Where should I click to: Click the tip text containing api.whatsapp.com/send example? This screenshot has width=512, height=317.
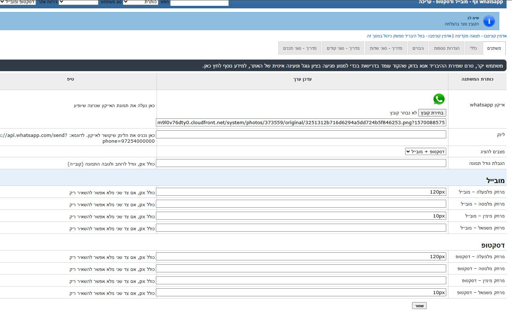77,138
